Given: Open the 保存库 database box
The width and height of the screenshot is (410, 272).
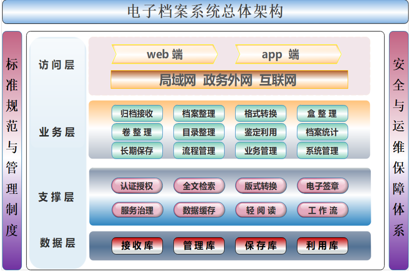Looking at the screenshot, I should (261, 246).
